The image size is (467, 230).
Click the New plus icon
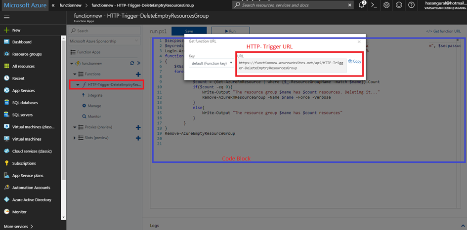click(x=6, y=30)
